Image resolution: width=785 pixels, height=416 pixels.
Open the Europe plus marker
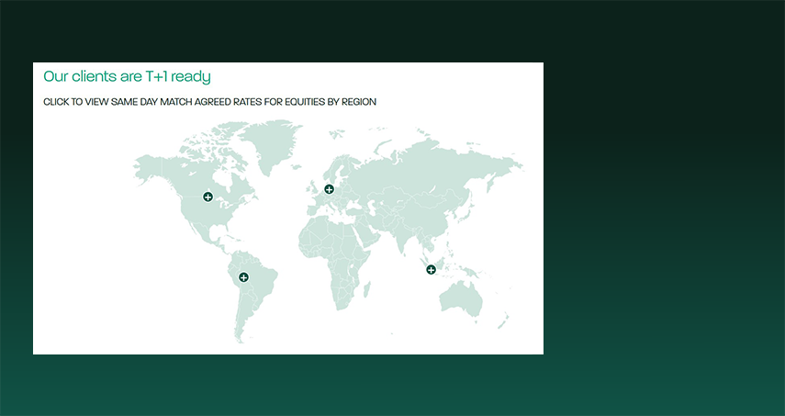click(329, 189)
